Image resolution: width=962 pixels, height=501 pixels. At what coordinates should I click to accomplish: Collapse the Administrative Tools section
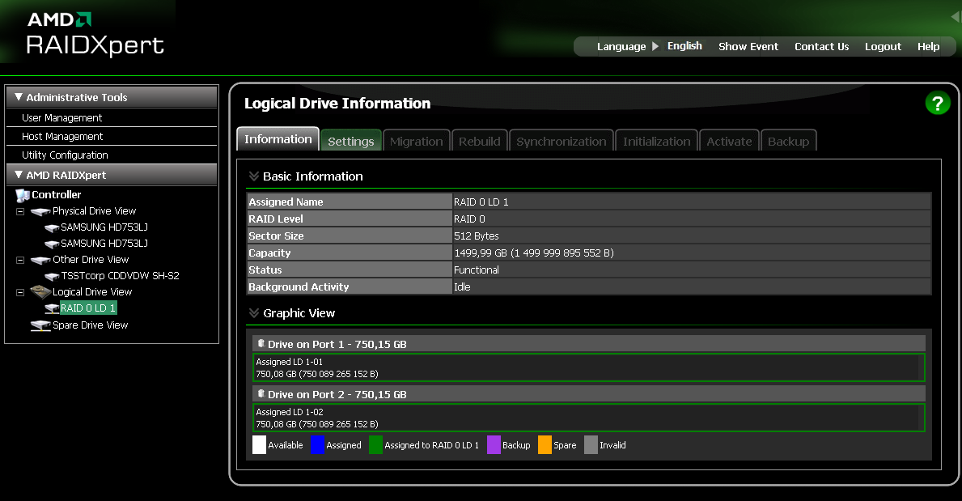coord(19,97)
